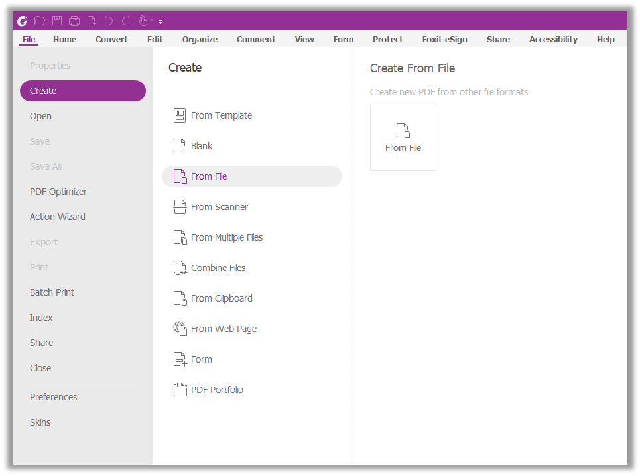
Task: Open the Accessibility ribbon tab
Action: (x=553, y=40)
